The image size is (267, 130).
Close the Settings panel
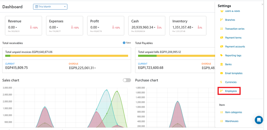point(262,4)
